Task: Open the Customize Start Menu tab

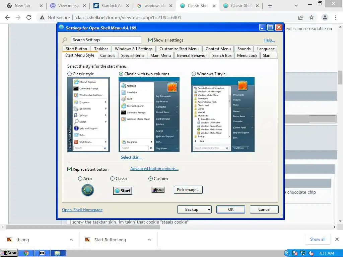Action: click(179, 49)
